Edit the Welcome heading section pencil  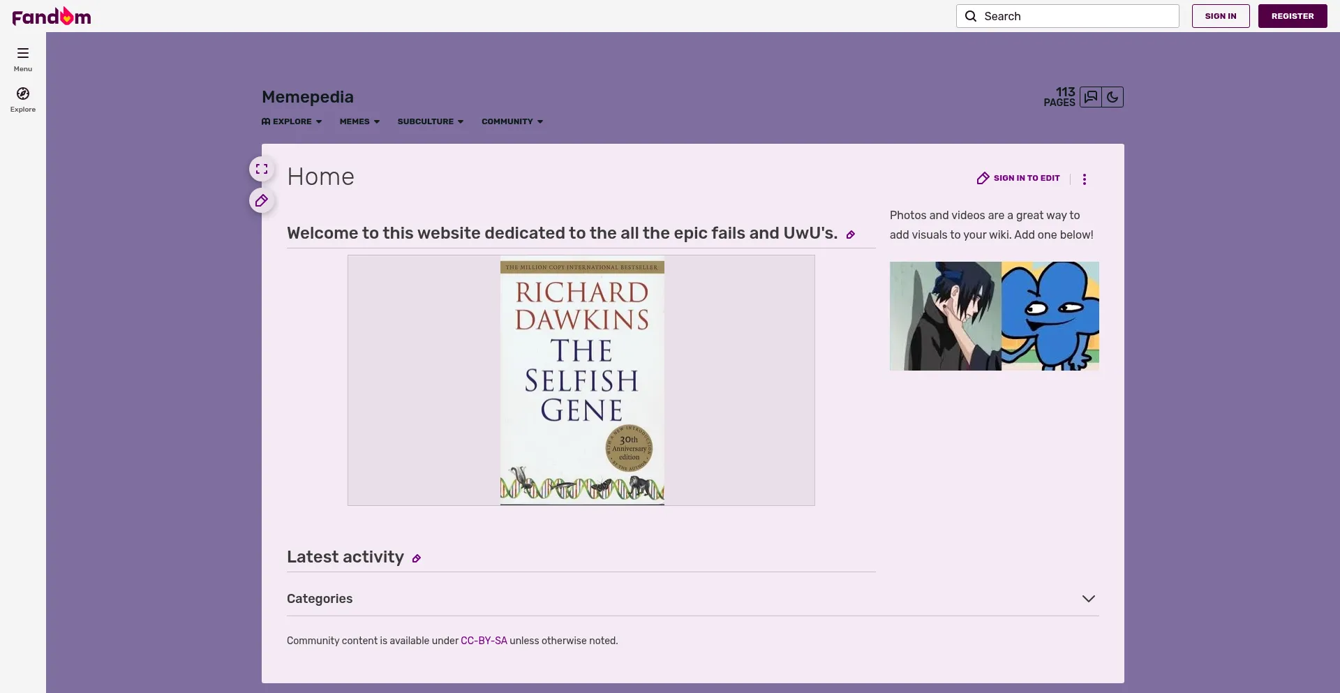click(x=851, y=235)
